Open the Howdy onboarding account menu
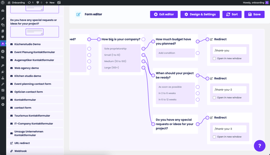The height and width of the screenshot is (155, 270). point(255,3)
